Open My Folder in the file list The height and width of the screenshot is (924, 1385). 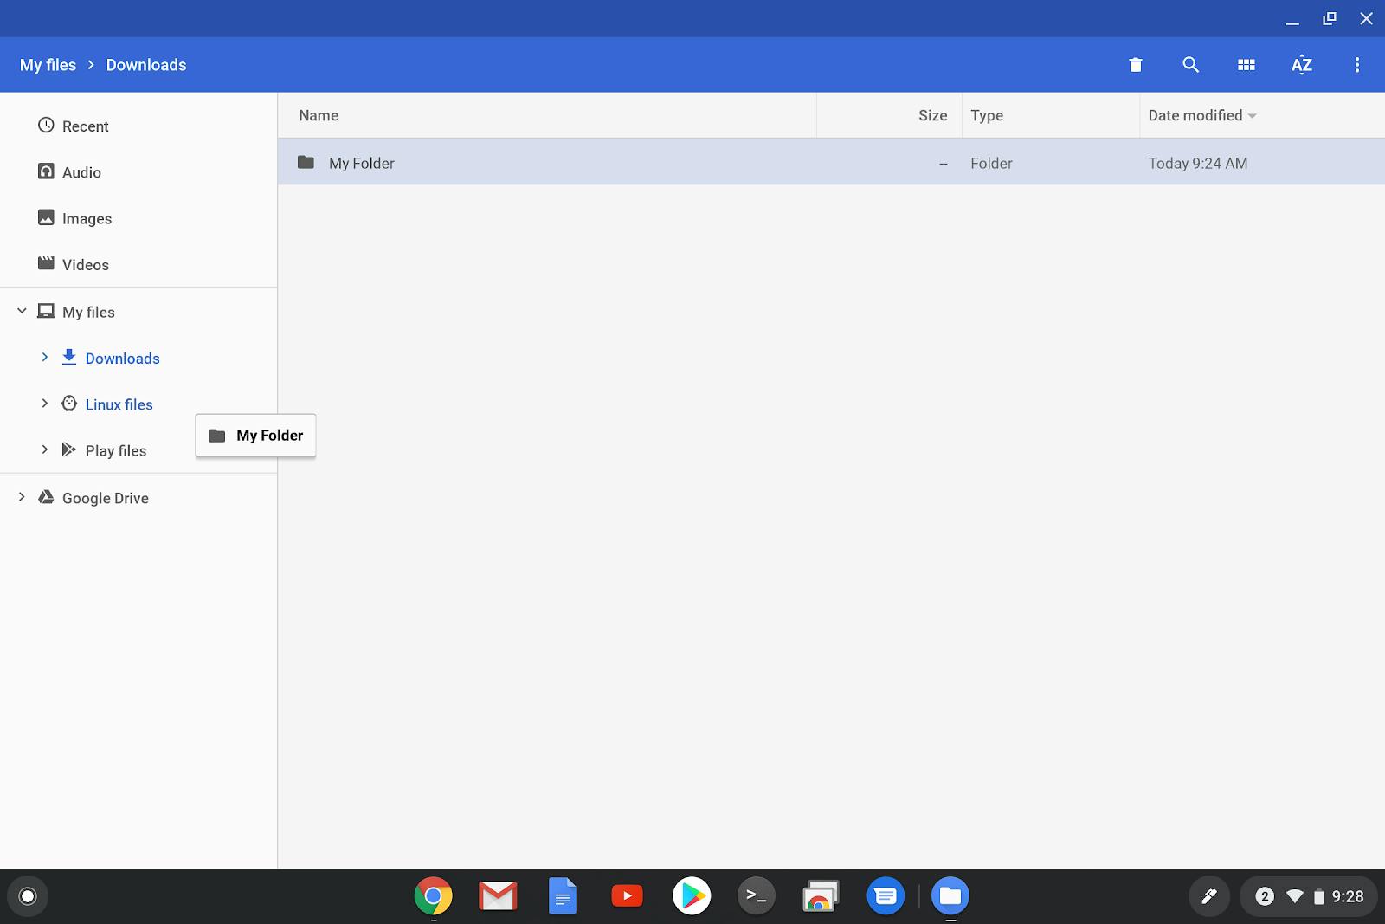(361, 163)
